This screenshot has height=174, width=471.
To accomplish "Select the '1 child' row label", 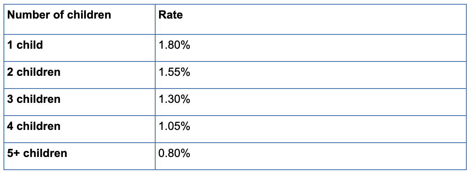I will click(25, 45).
